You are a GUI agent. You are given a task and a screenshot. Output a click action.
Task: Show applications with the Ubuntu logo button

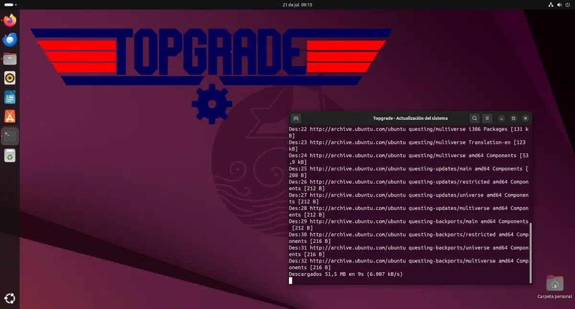(10, 298)
